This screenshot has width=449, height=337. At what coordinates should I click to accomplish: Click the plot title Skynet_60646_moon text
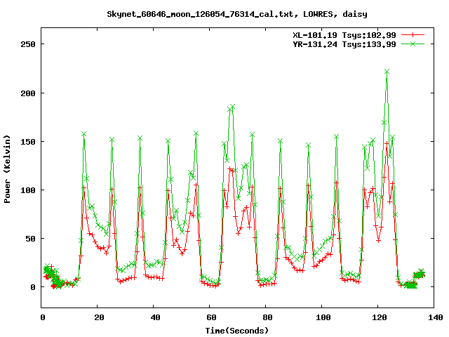coord(237,14)
